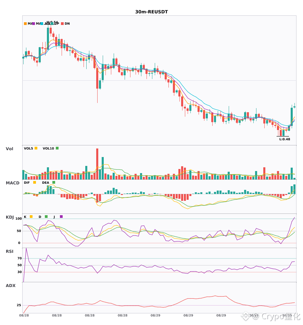Click the tallest green volume bar
The image size is (303, 325).
[103, 168]
